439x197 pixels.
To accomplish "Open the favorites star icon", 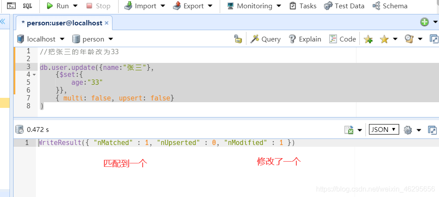I will [384, 39].
